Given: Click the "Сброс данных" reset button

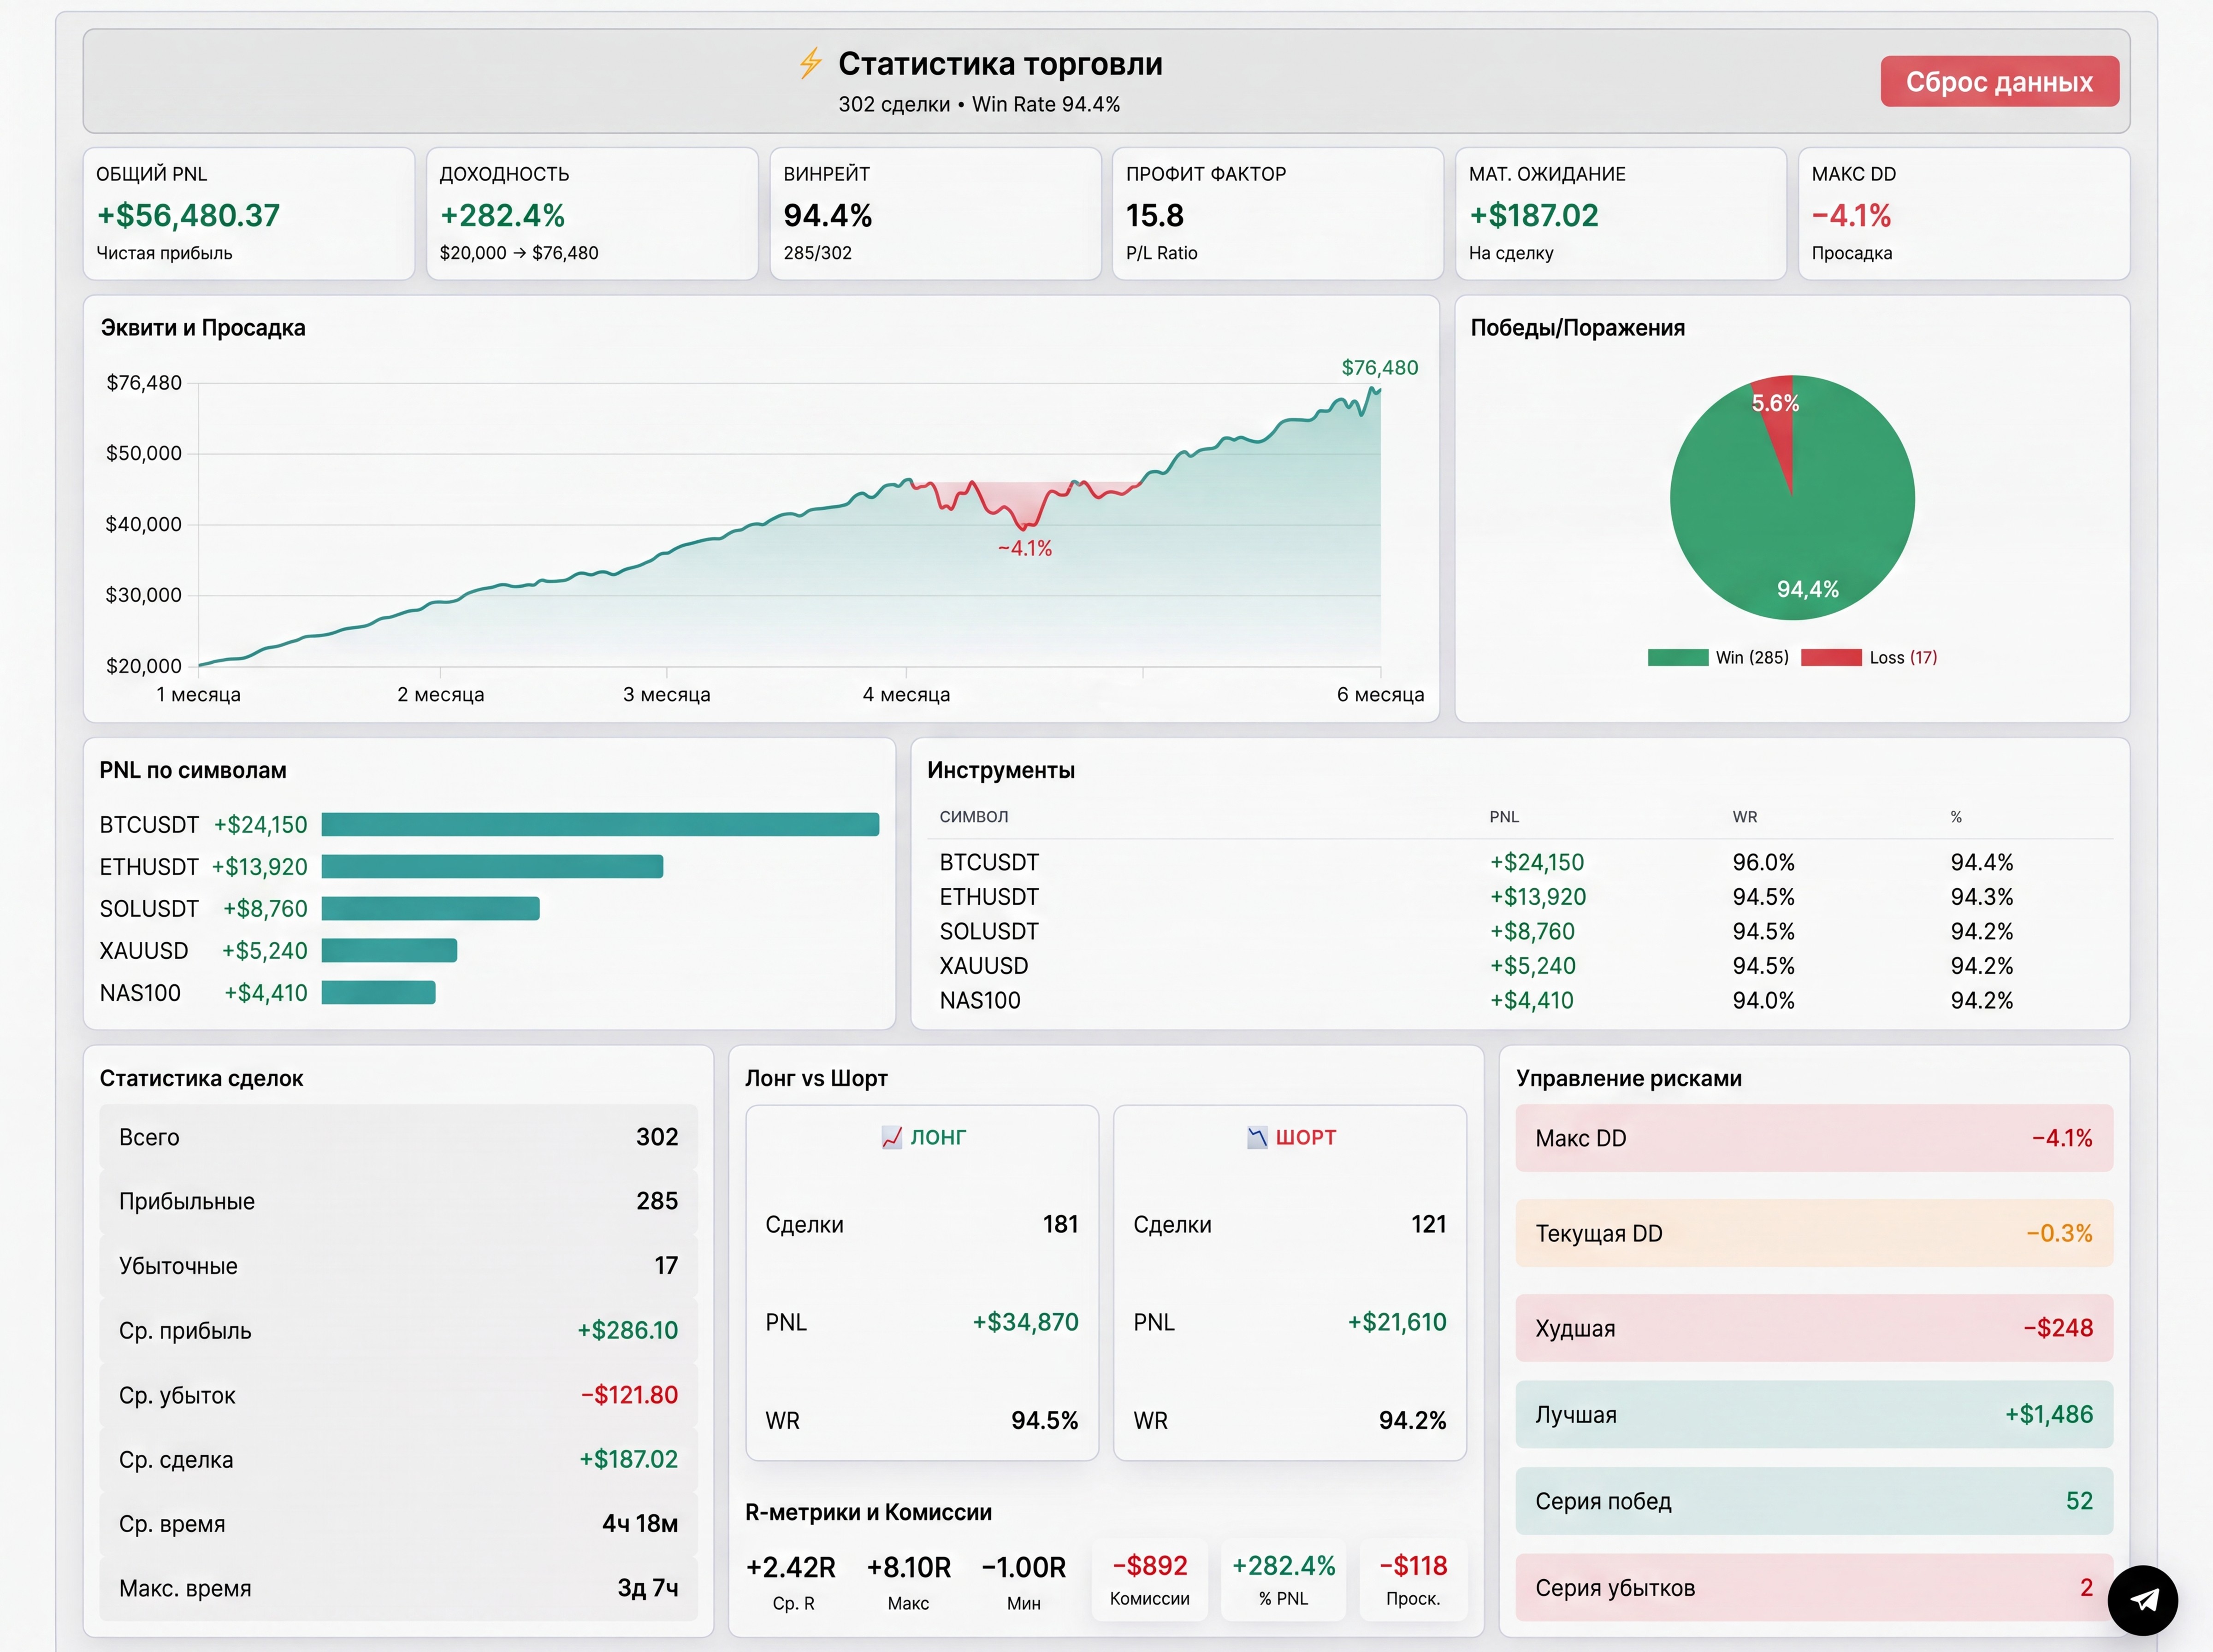Looking at the screenshot, I should (1999, 81).
